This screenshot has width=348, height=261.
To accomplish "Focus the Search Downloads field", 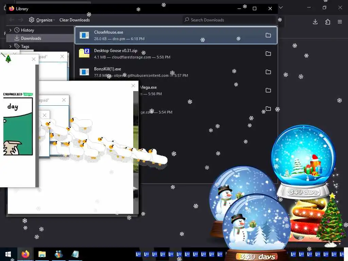I will pyautogui.click(x=229, y=20).
